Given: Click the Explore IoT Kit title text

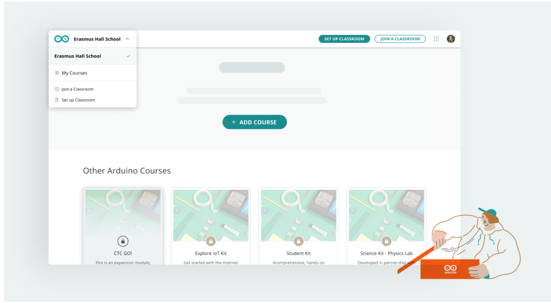Looking at the screenshot, I should pyautogui.click(x=211, y=253).
